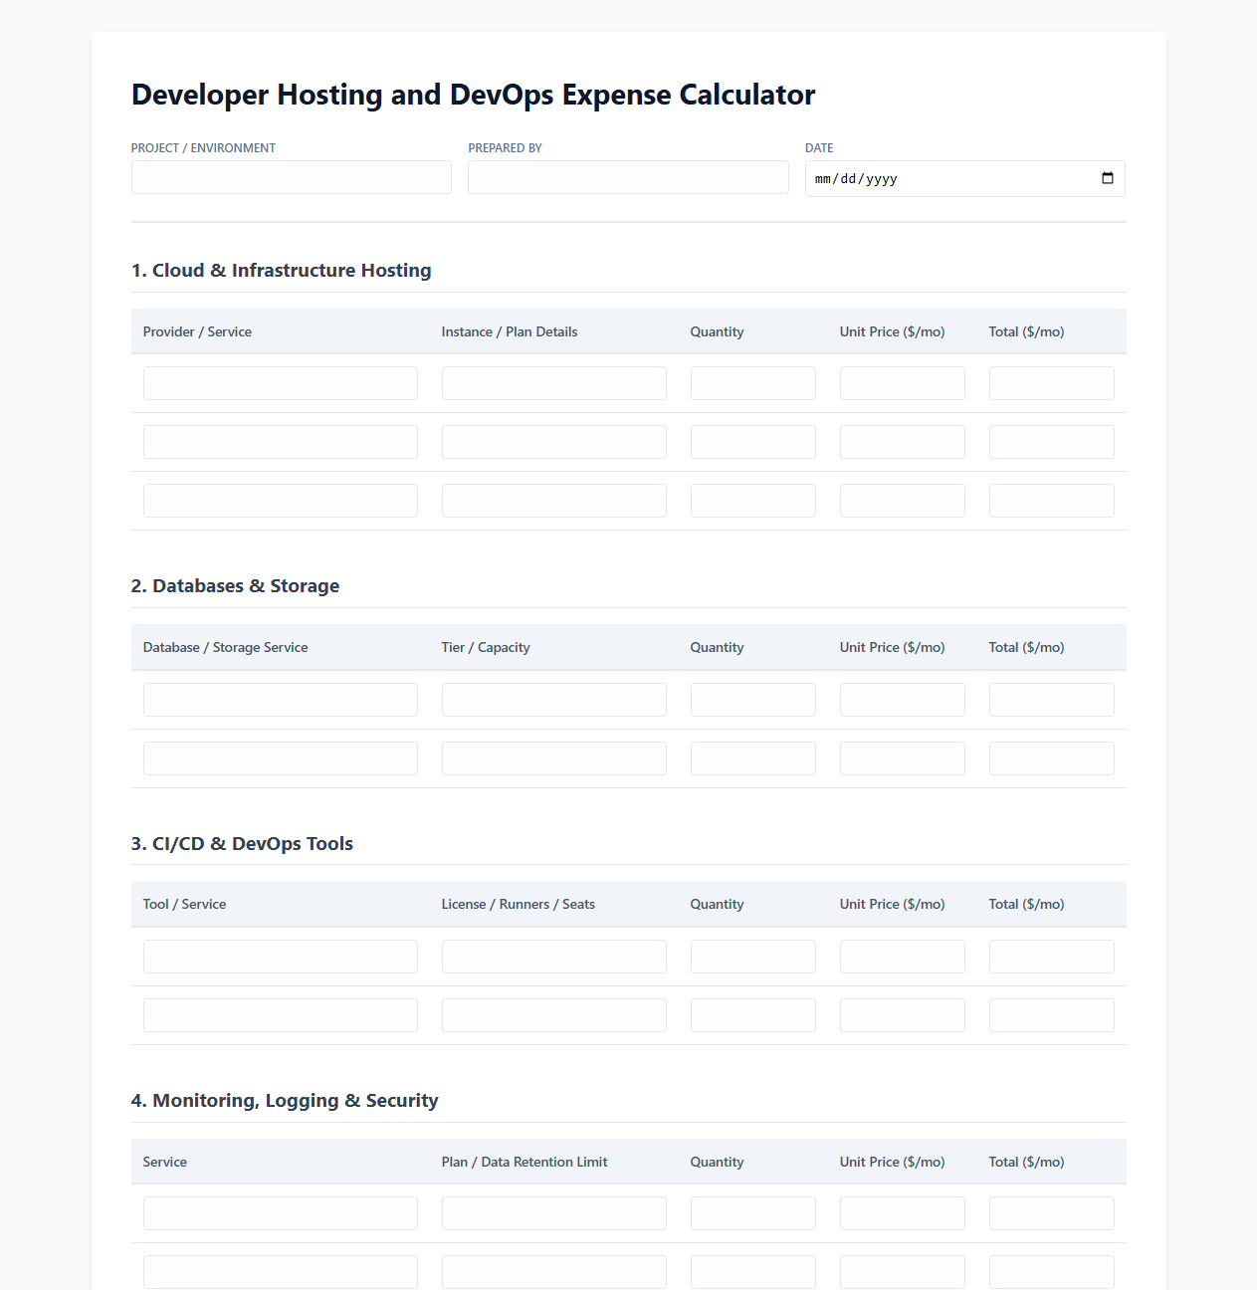Select first-row Total field in Cloud Hosting
Viewport: 1257px width, 1290px height.
[1052, 383]
